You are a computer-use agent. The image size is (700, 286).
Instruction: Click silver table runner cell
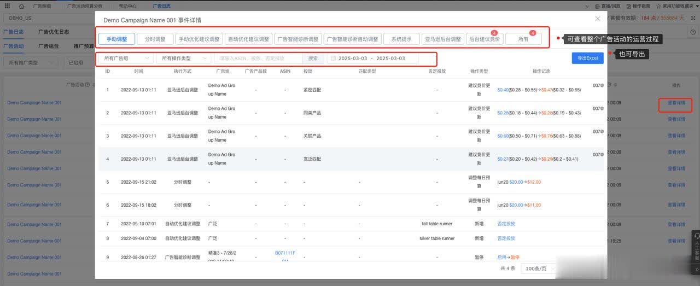pos(437,238)
